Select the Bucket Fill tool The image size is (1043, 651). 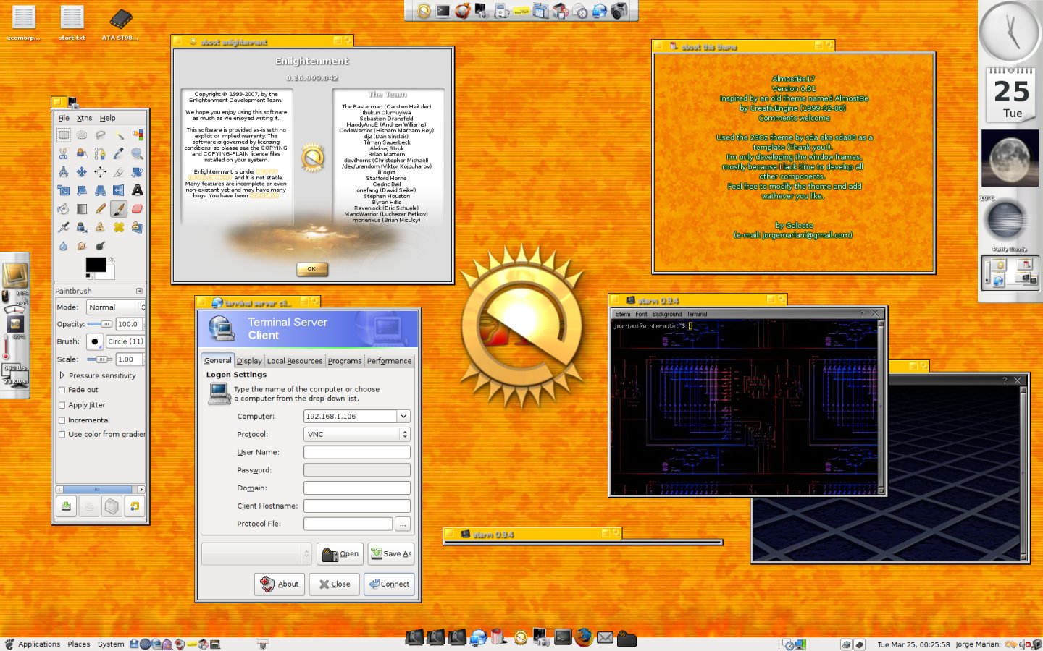coord(64,208)
